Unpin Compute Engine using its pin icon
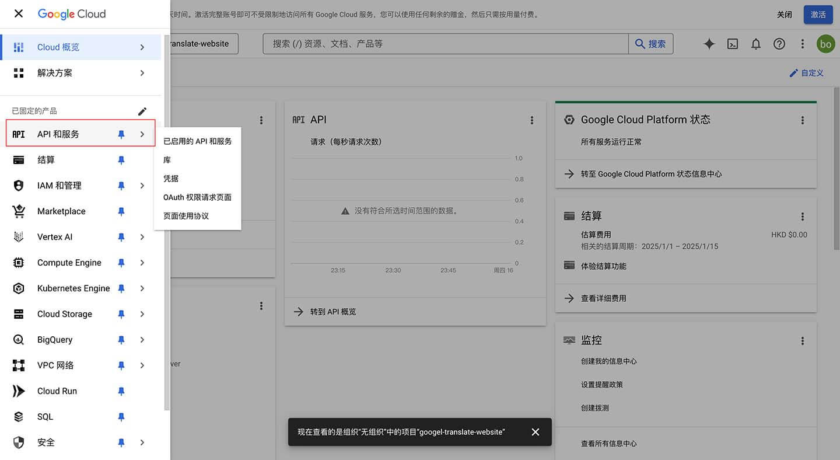The image size is (840, 460). (x=121, y=263)
